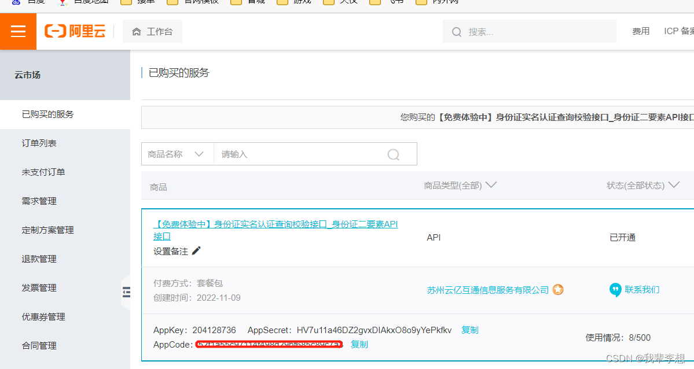The image size is (694, 369).
Task: Click the AppKey value 204128736
Action: (x=214, y=330)
